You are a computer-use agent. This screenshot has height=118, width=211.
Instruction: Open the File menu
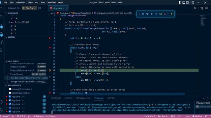(5, 2)
